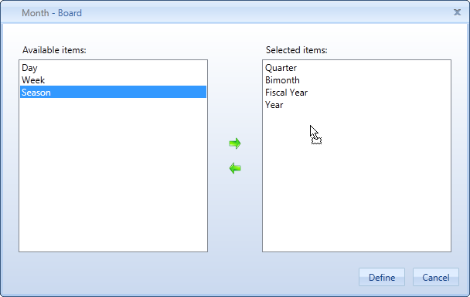
Task: Select Quarter in Selected items
Action: [x=356, y=68]
